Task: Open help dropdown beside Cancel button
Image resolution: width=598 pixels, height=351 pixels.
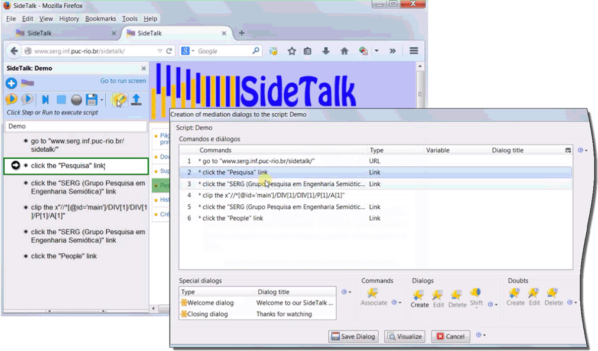Action: pyautogui.click(x=480, y=335)
